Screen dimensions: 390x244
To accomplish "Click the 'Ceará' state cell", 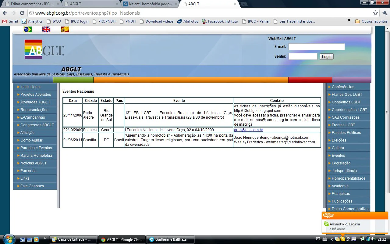I will 106,130.
